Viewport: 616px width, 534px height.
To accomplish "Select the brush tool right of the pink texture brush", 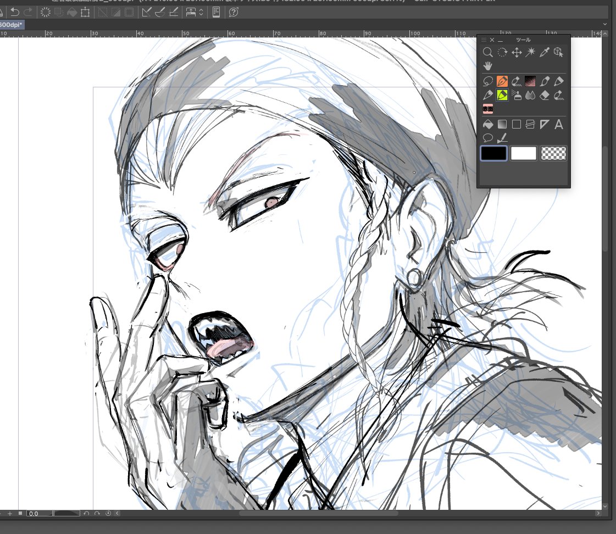I will 545,81.
